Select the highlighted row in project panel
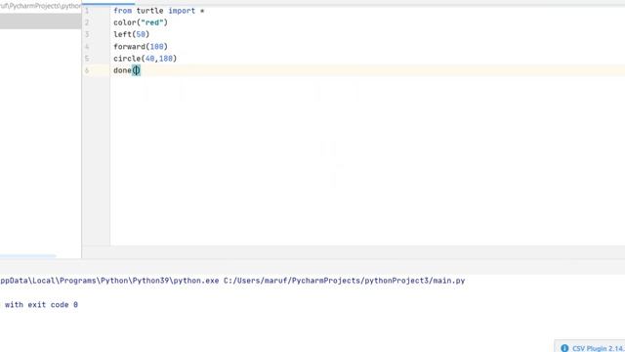This screenshot has width=625, height=352. 40,22
